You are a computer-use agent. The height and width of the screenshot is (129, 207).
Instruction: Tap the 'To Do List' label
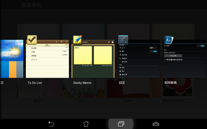coord(35,83)
